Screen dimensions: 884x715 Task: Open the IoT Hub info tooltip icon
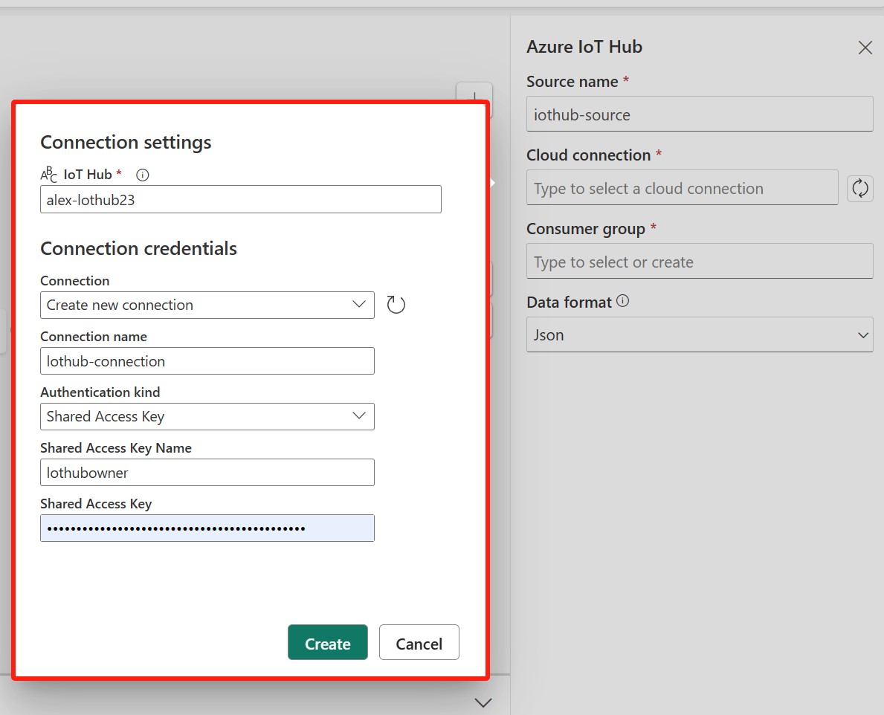tap(142, 175)
